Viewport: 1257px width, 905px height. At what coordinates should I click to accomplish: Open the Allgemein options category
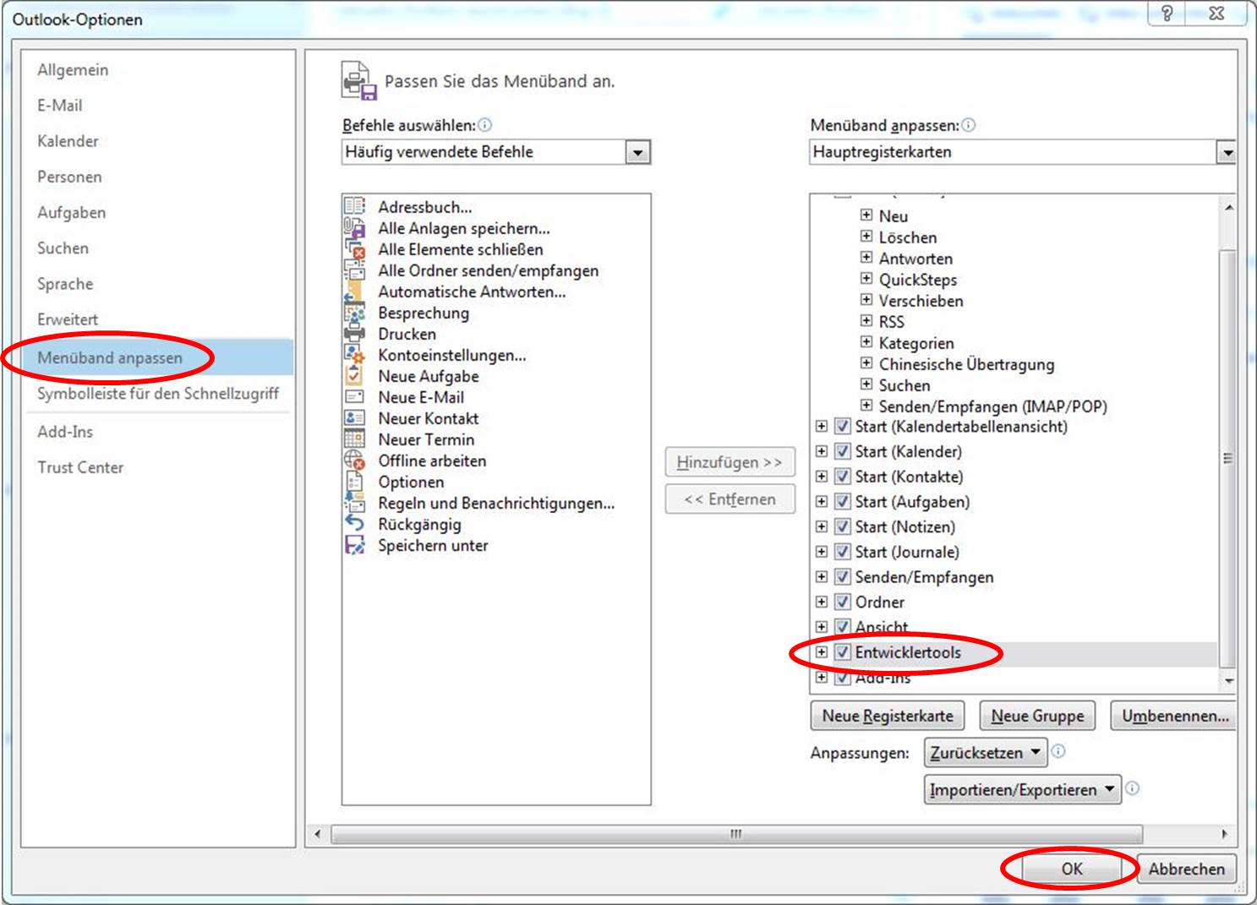(73, 70)
